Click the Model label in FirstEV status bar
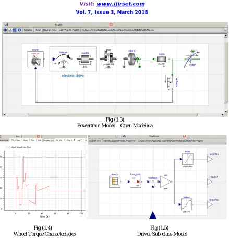 point(38,30)
